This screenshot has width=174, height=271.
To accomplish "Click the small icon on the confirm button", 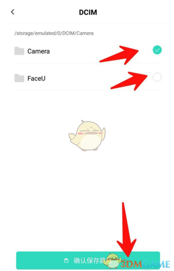I will pyautogui.click(x=66, y=260).
